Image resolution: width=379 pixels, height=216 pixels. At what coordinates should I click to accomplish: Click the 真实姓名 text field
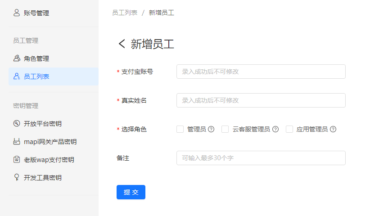coord(261,100)
